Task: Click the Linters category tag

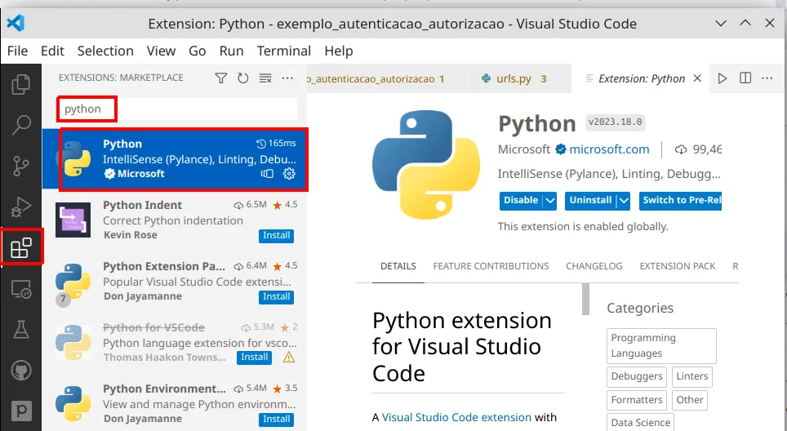Action: coord(692,376)
